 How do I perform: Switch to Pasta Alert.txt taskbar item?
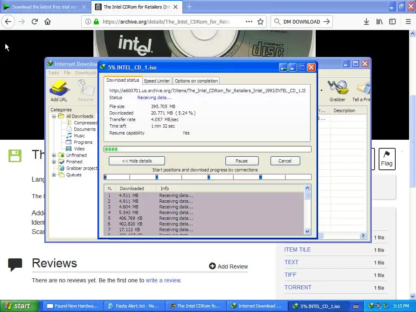[x=134, y=306]
